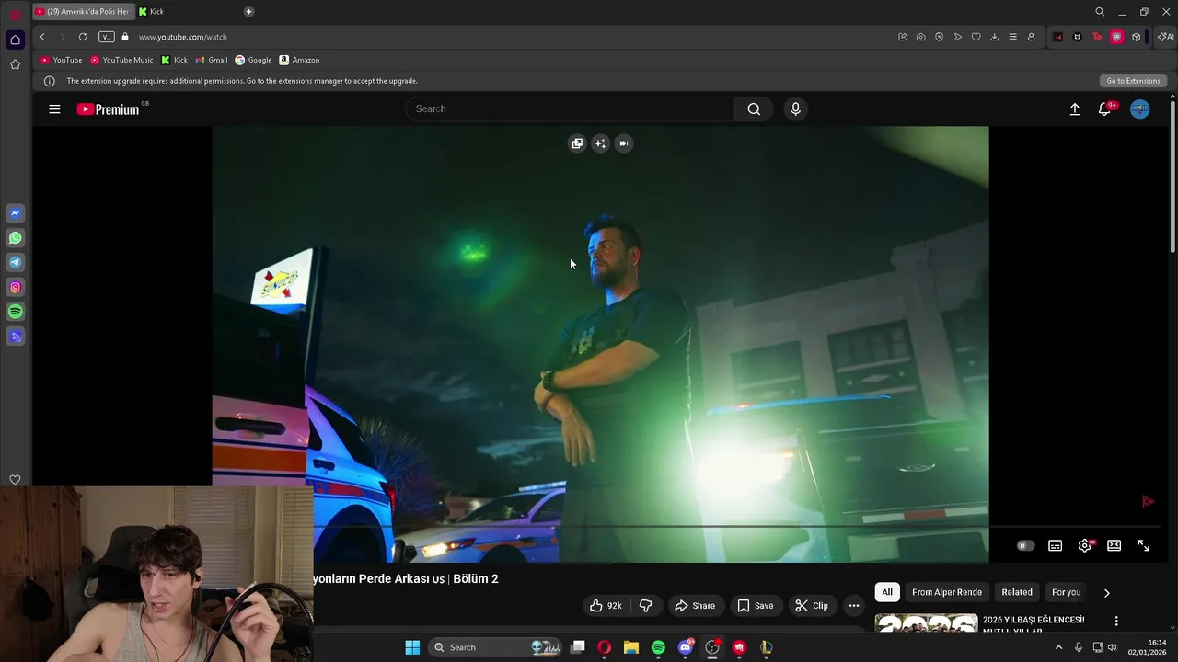Click the pop-out video icon above player
Image resolution: width=1178 pixels, height=662 pixels.
pyautogui.click(x=577, y=143)
